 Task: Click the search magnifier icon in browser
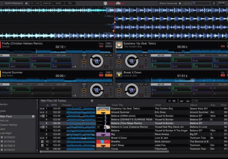196,101
